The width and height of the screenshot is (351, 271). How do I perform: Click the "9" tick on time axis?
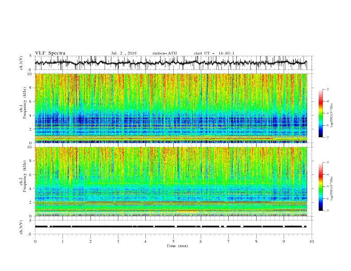(284, 241)
